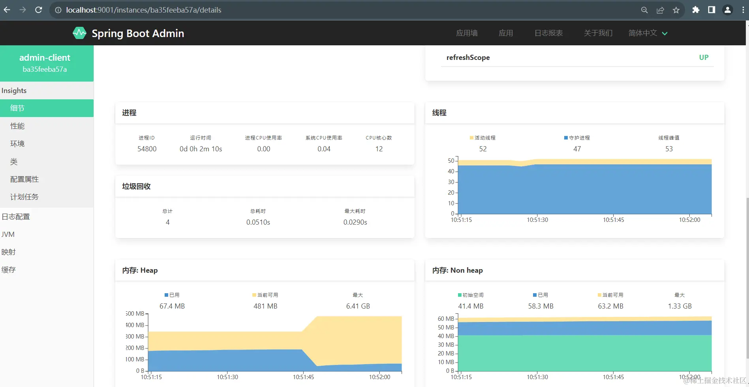The height and width of the screenshot is (387, 749).
Task: Bookmark this page with the star
Action: pos(676,10)
